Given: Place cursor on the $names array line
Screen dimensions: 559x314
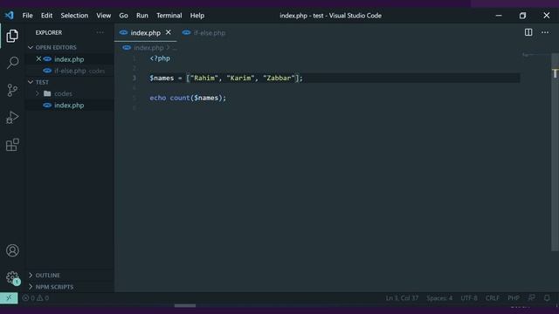Looking at the screenshot, I should pyautogui.click(x=226, y=78).
